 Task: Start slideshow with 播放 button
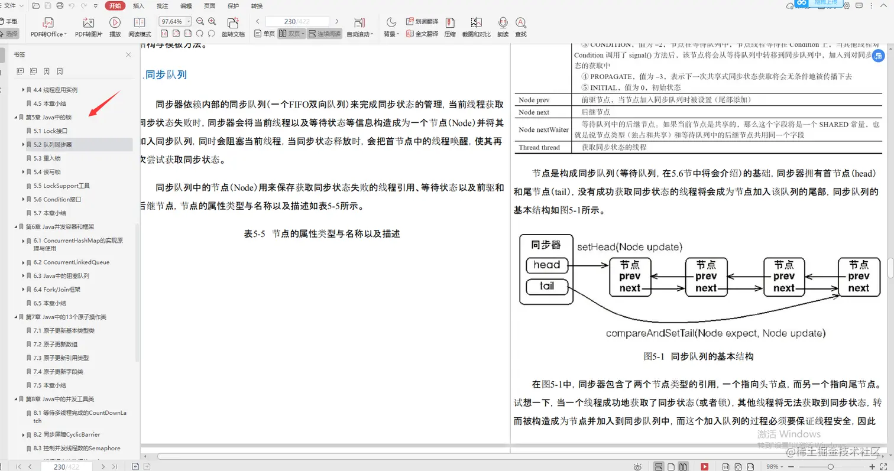(x=115, y=27)
